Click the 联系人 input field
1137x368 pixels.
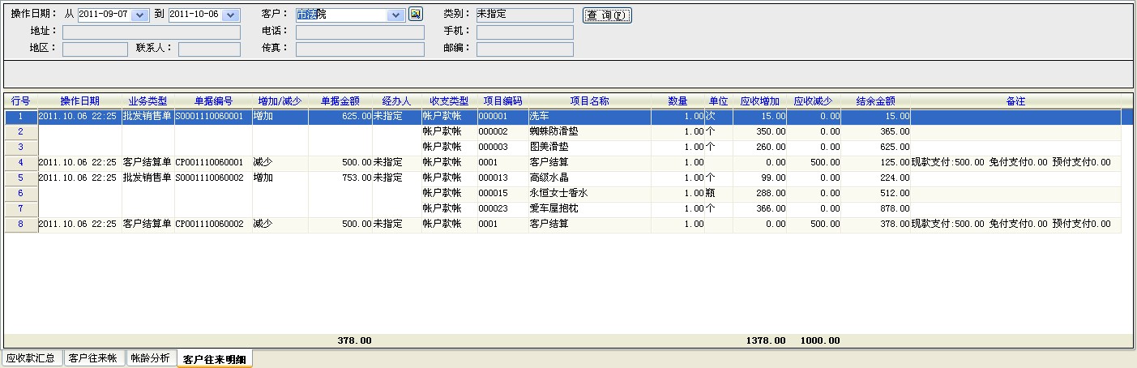(209, 49)
